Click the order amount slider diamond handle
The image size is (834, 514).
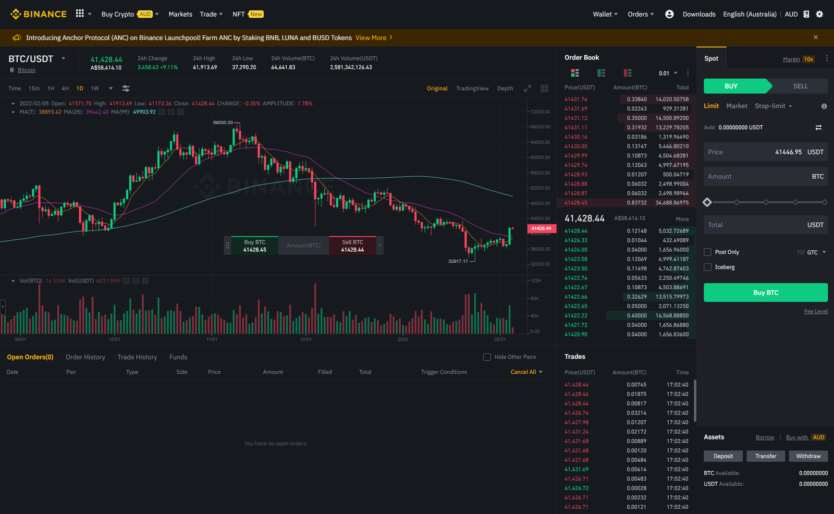pyautogui.click(x=707, y=202)
